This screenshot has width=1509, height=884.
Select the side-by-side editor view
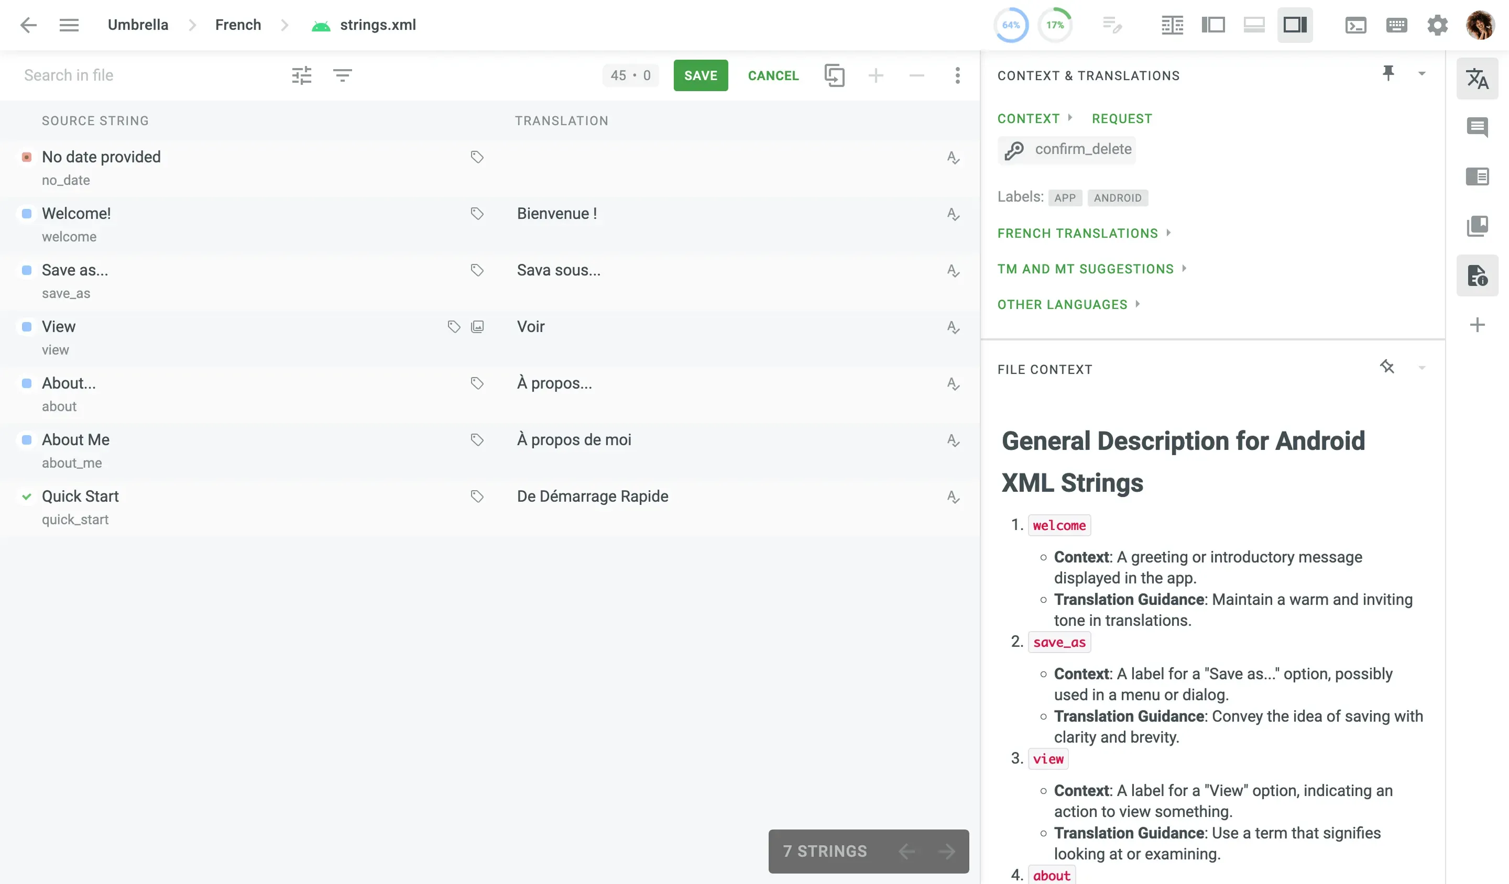pyautogui.click(x=1213, y=25)
